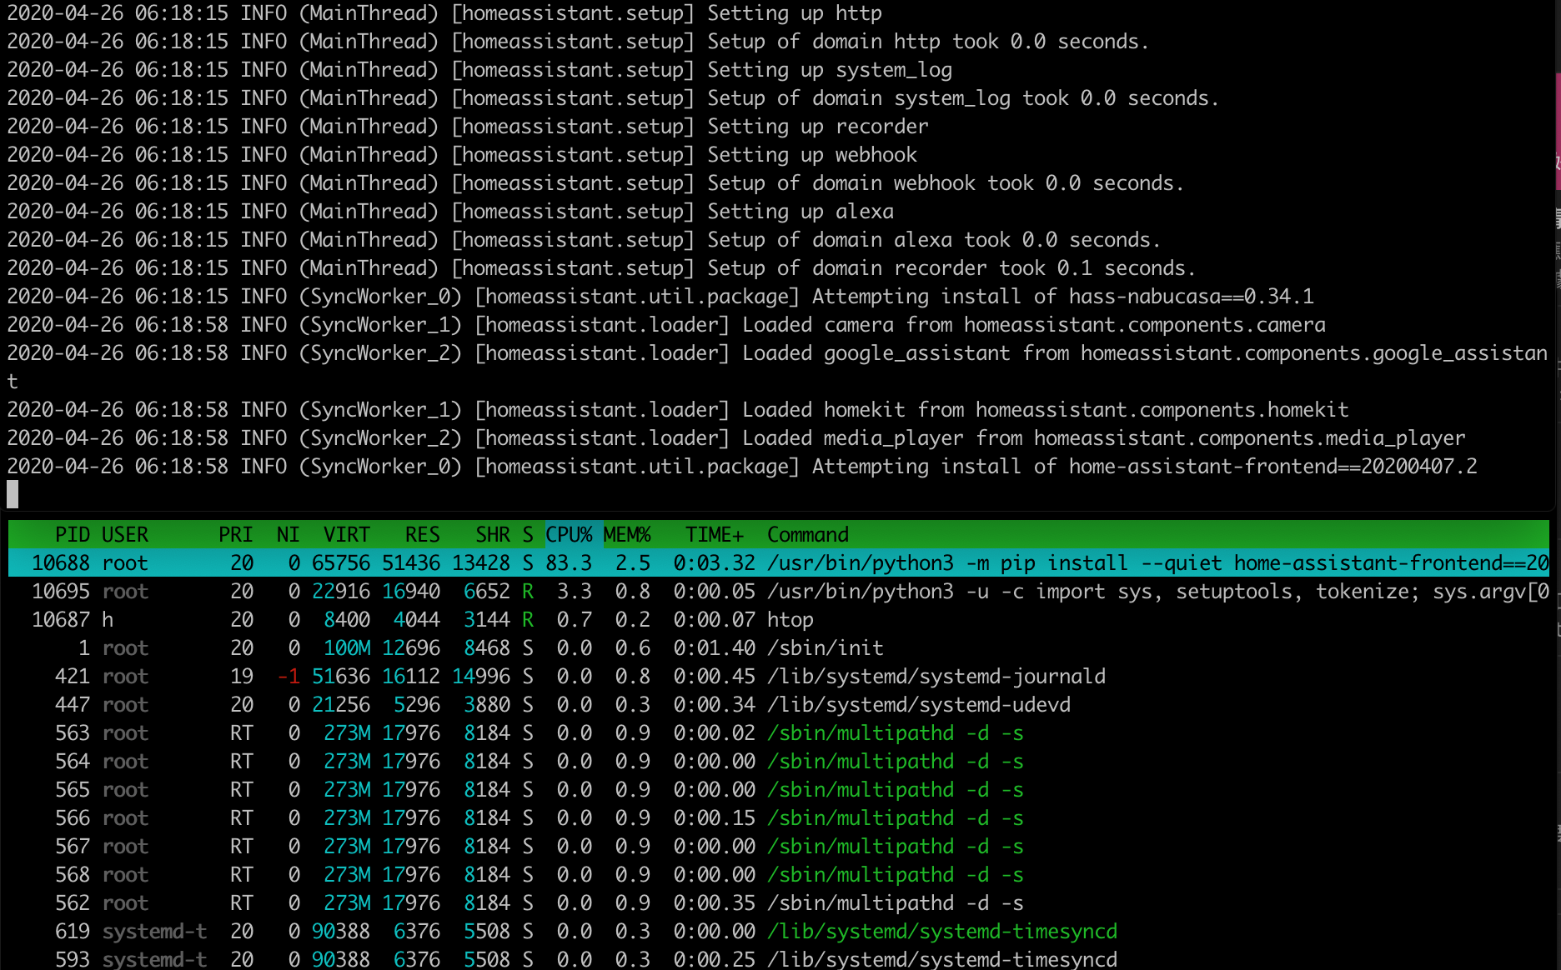The width and height of the screenshot is (1561, 970).
Task: Click log line 'Setup of domain system_log took'
Action: [x=613, y=98]
